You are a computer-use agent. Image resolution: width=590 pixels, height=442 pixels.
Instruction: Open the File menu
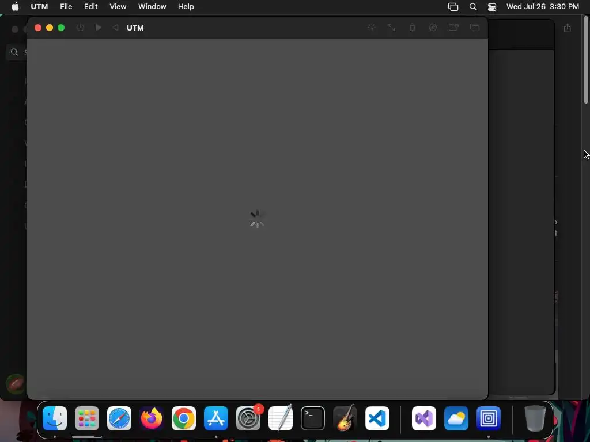click(x=66, y=7)
